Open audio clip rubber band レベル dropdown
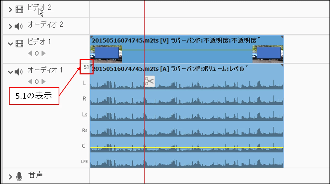The width and height of the screenshot is (330, 184). click(x=247, y=67)
